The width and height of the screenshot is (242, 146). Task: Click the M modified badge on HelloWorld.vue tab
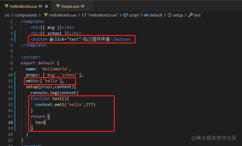[40, 6]
